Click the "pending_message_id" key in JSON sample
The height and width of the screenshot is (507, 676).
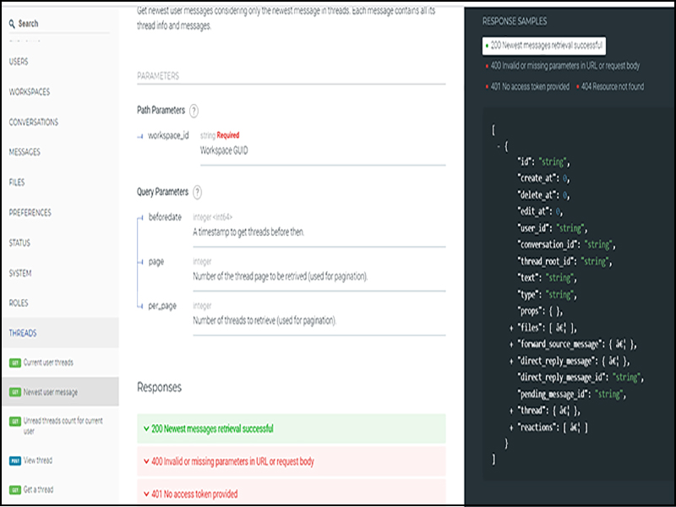pyautogui.click(x=553, y=395)
